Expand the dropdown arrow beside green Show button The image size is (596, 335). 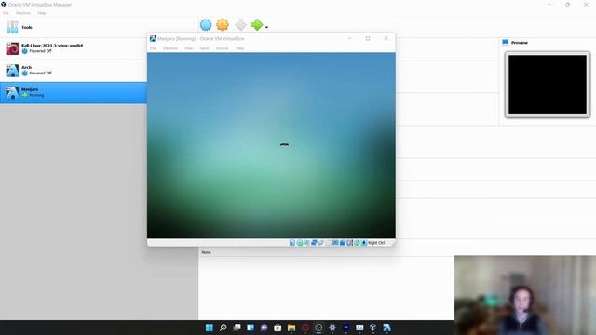point(266,27)
